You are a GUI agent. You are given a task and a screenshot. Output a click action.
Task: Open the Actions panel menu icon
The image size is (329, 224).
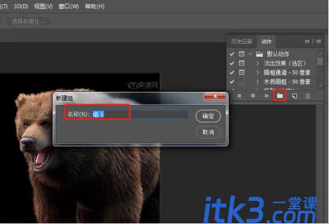(318, 41)
